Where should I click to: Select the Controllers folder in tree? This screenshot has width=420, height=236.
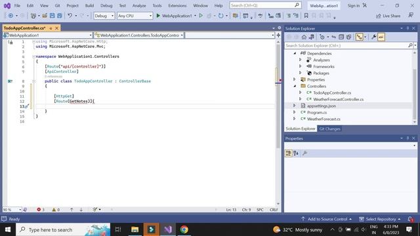pyautogui.click(x=316, y=86)
